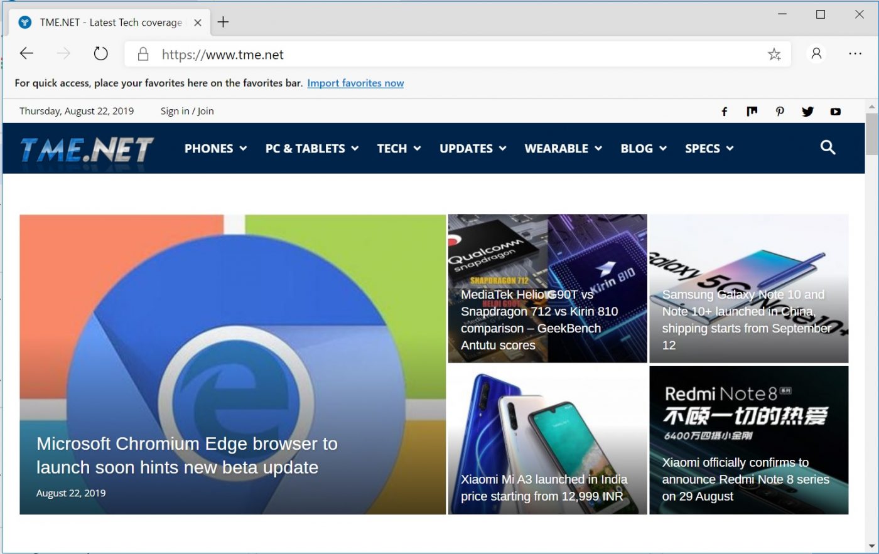The image size is (879, 554).
Task: Expand the PC & TABLETS dropdown
Action: (311, 149)
